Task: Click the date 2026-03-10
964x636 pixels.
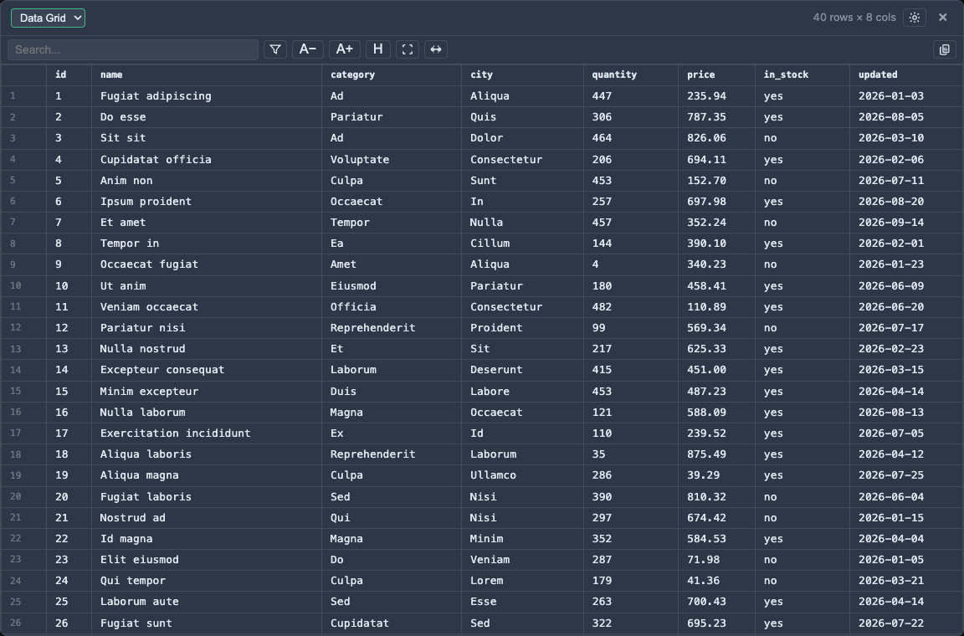Action: (x=906, y=138)
